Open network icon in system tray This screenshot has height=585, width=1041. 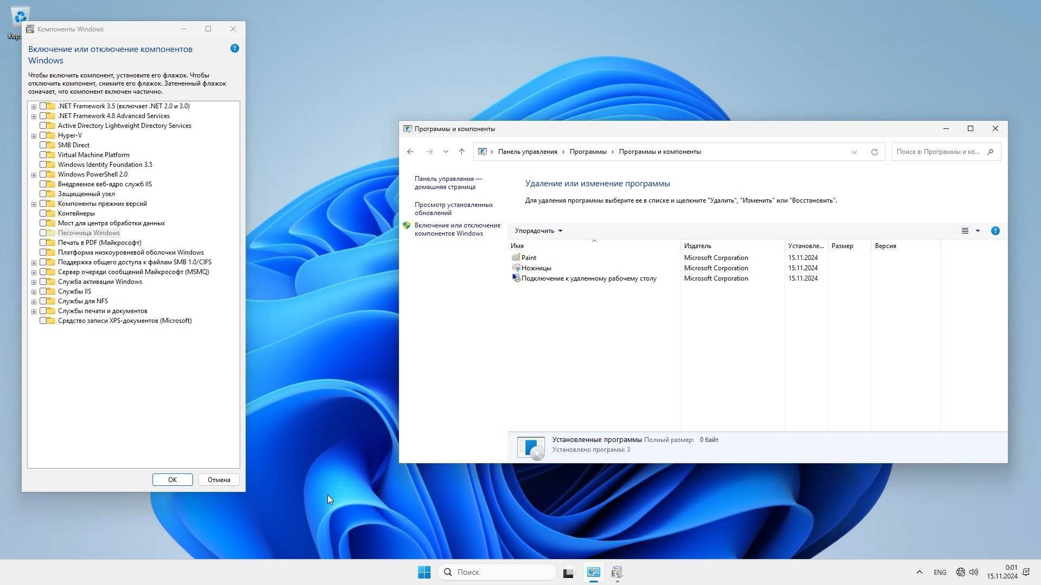pyautogui.click(x=961, y=572)
